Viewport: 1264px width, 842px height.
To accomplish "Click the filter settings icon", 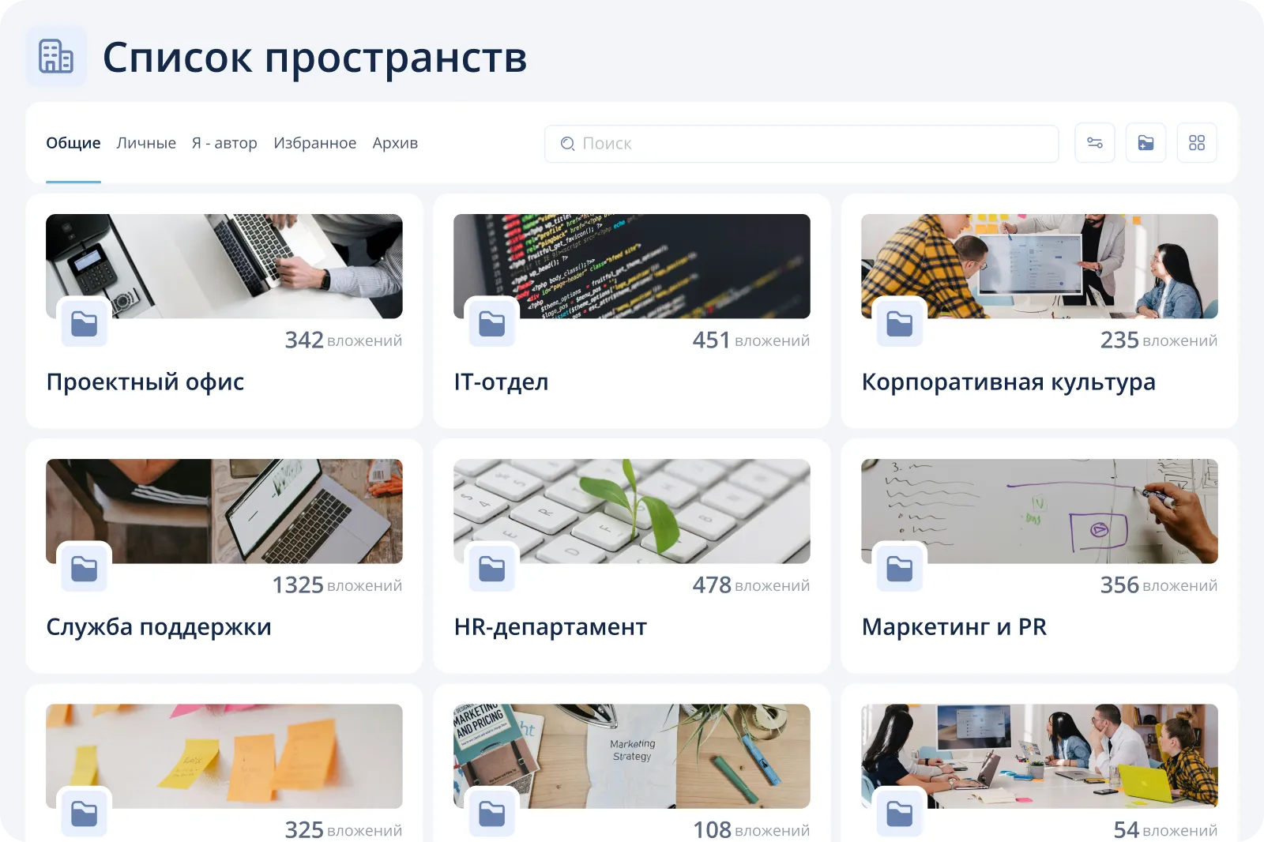I will click(x=1095, y=143).
